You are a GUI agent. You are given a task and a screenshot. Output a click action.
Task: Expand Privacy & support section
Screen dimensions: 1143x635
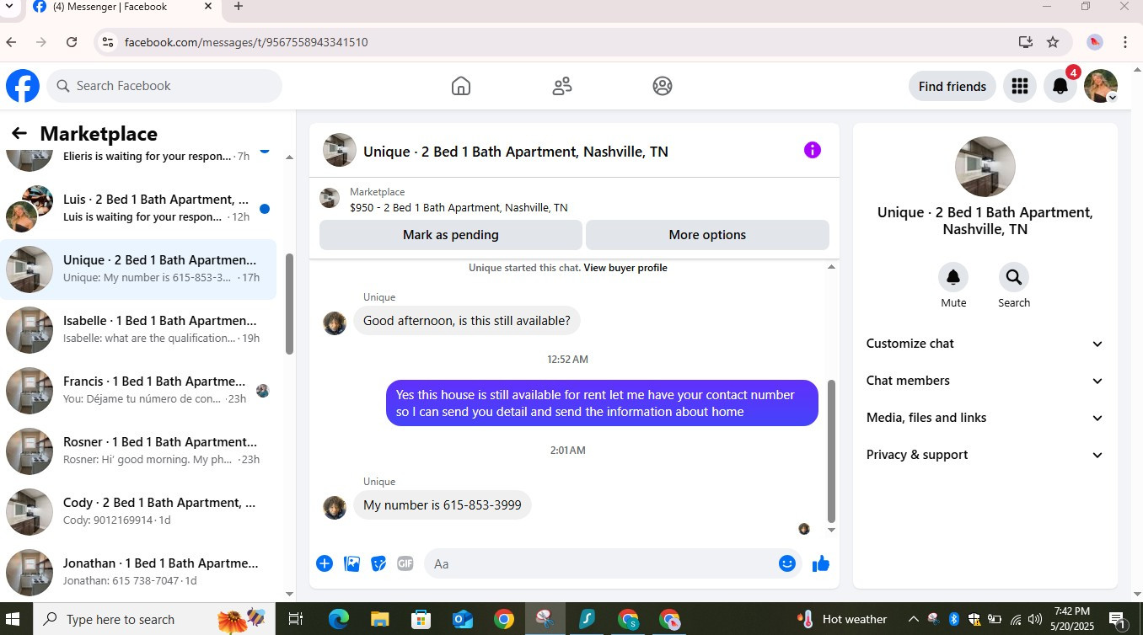(985, 455)
